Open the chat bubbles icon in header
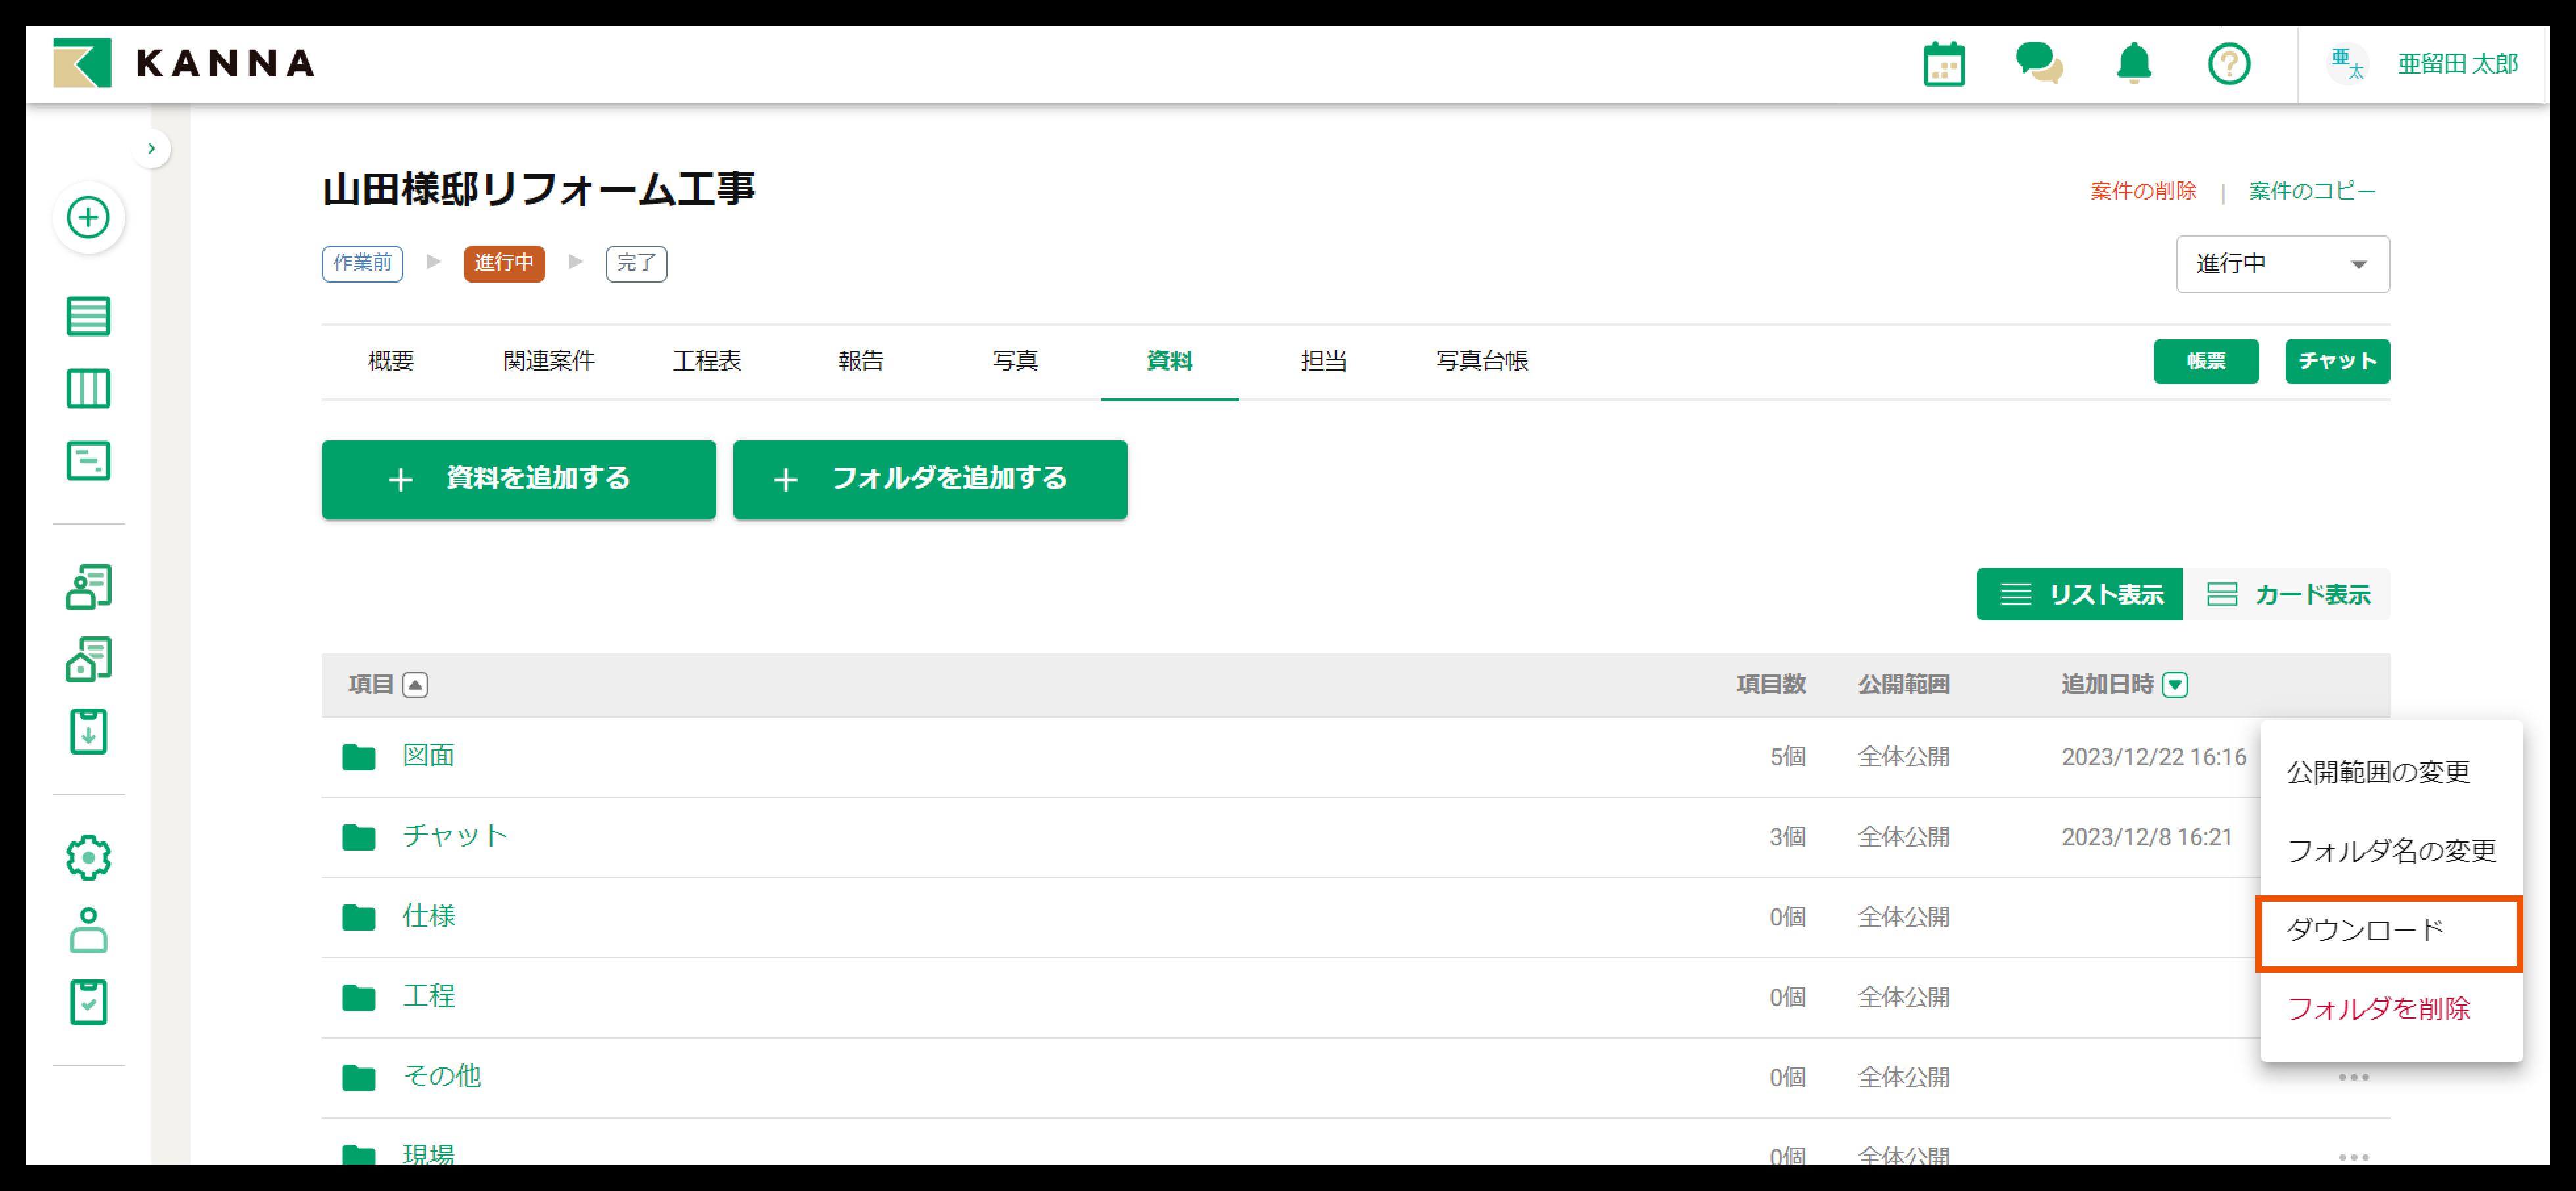The width and height of the screenshot is (2576, 1191). [2038, 64]
